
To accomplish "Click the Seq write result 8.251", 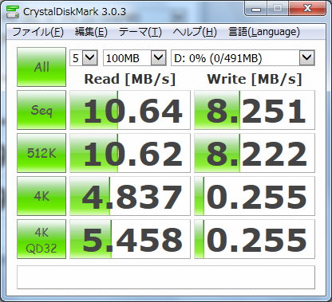I will 255,110.
